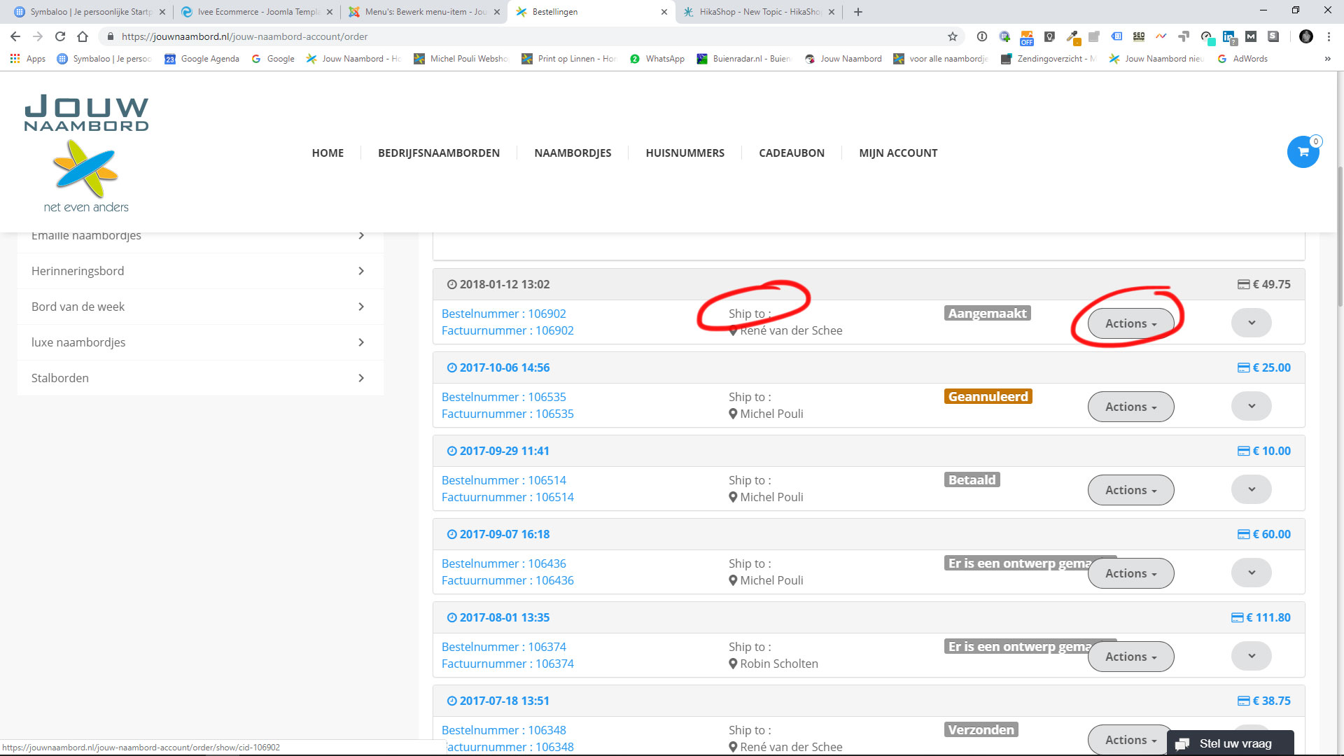Click the Jouw Naambord logo
1344x756 pixels.
pyautogui.click(x=86, y=153)
